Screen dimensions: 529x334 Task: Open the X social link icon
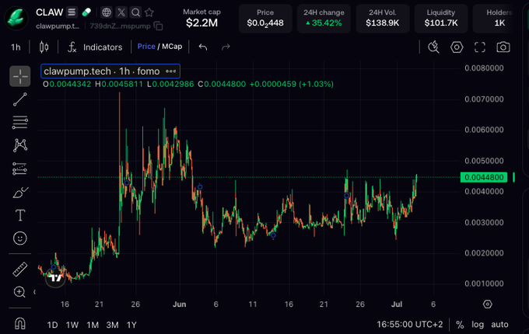121,12
